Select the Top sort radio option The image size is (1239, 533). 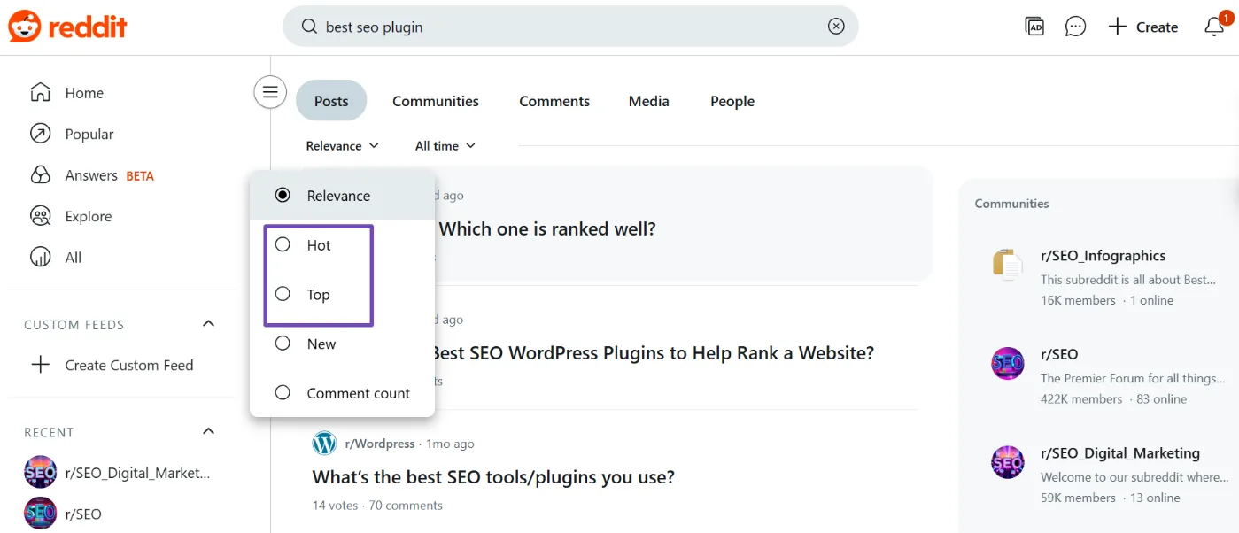point(283,294)
